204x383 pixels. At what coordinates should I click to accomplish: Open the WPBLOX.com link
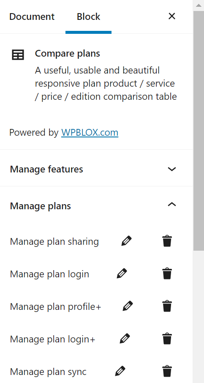[x=90, y=132]
